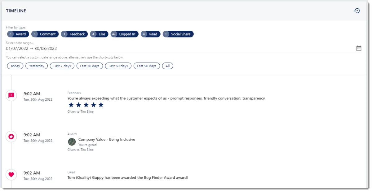This screenshot has height=192, width=372.
Task: Click the Bug Finder Award liked text
Action: pos(128,178)
